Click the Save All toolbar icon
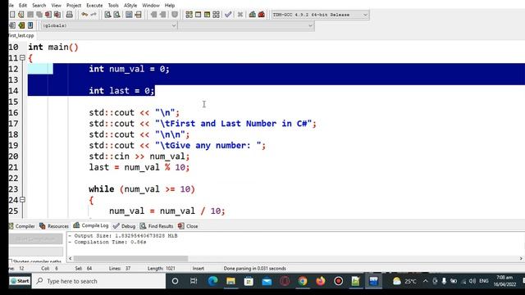525x295 pixels. (x=39, y=15)
